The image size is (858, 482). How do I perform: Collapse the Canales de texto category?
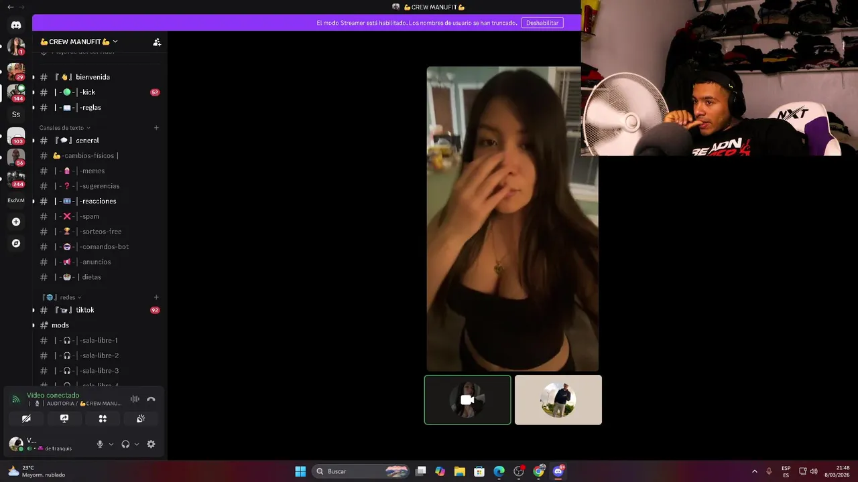(64, 127)
